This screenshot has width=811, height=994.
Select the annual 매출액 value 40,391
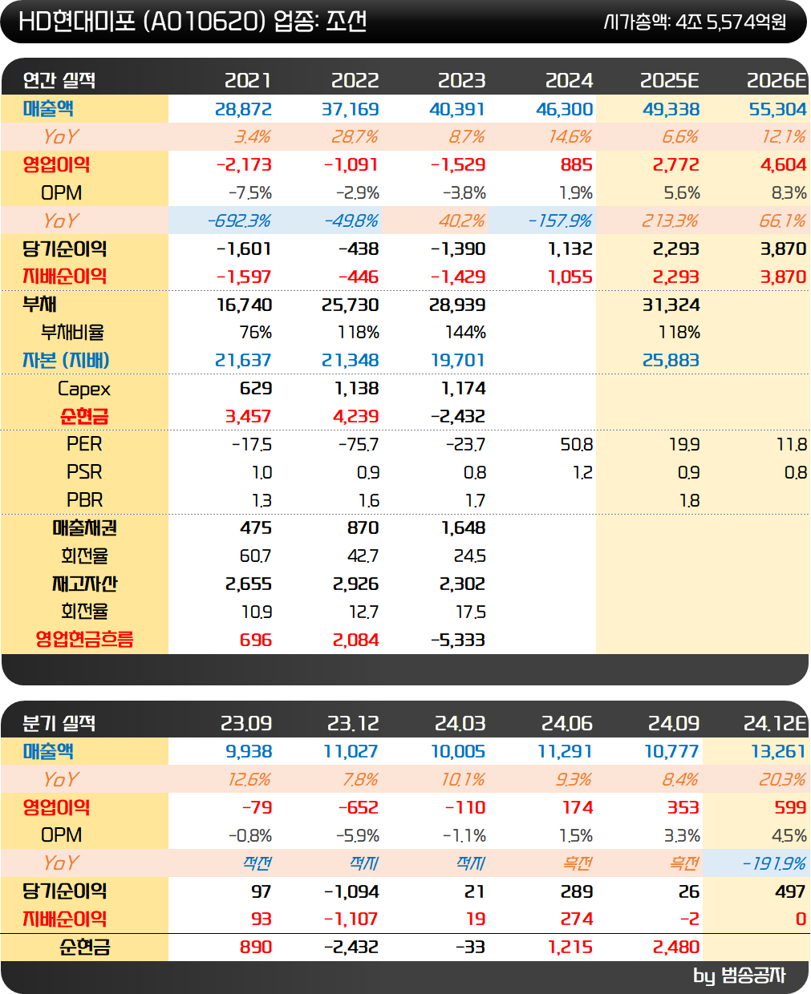457,109
